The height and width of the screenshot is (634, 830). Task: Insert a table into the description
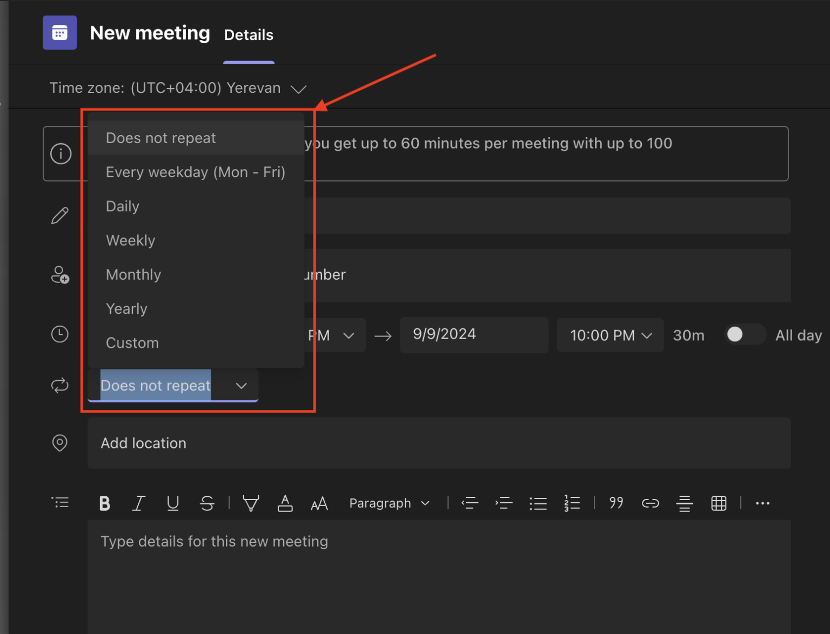[719, 503]
